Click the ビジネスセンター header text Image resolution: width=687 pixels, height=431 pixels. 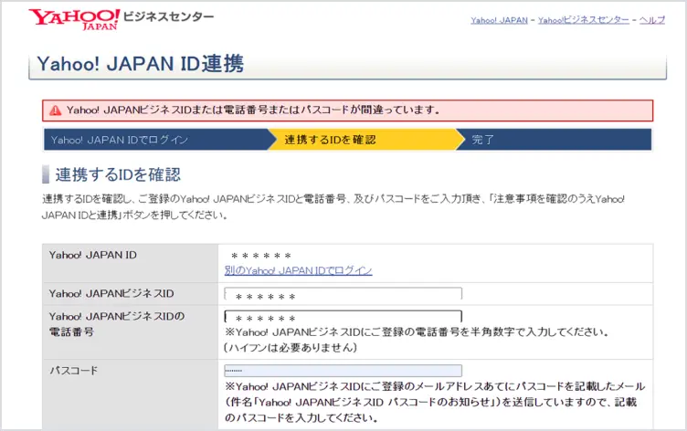coord(169,17)
